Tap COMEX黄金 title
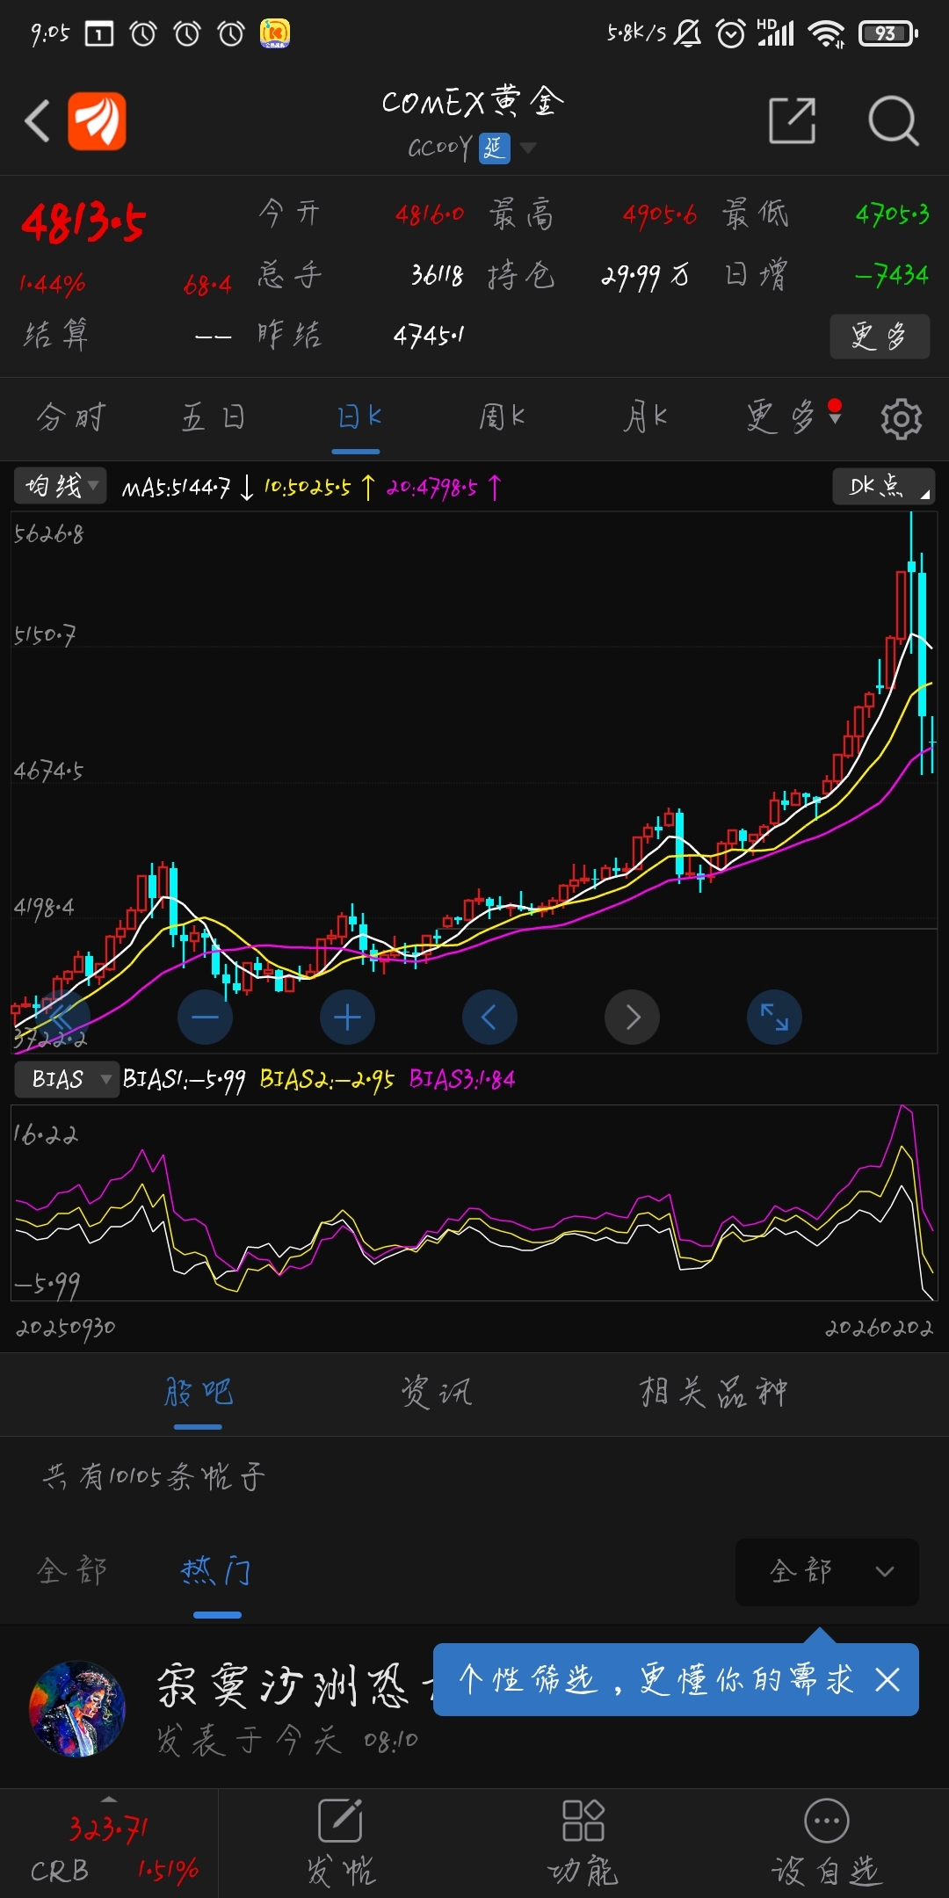Image resolution: width=949 pixels, height=1898 pixels. pyautogui.click(x=473, y=102)
